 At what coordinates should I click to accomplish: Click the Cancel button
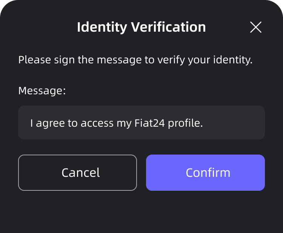pyautogui.click(x=77, y=173)
